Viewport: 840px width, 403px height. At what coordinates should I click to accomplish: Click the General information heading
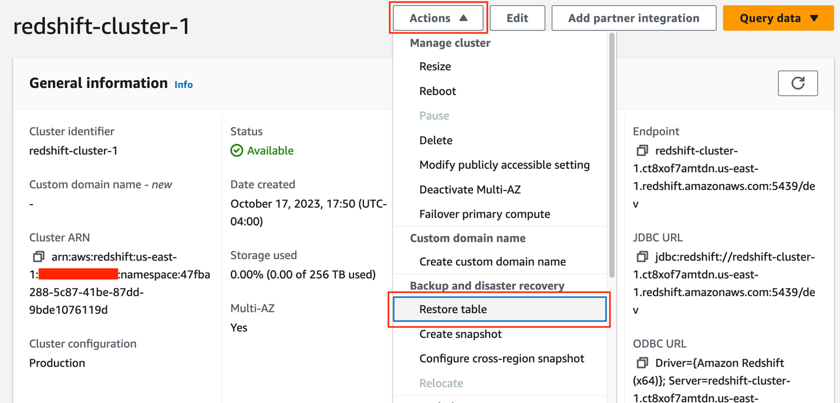(x=99, y=83)
